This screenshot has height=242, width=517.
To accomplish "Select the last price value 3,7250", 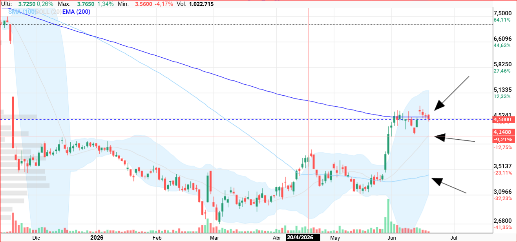I will pos(26,4).
